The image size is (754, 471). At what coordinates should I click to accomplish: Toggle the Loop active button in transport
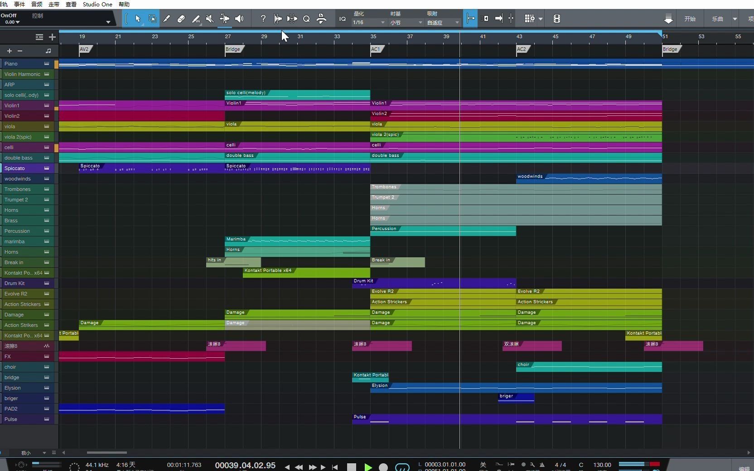tap(402, 467)
